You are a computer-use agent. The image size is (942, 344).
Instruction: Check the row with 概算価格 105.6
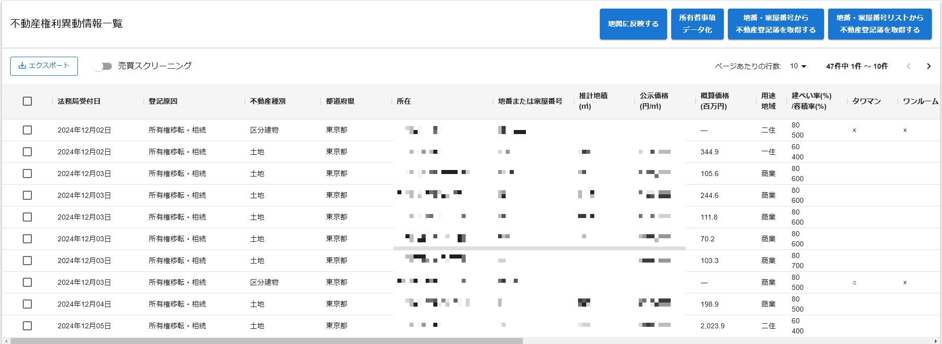pyautogui.click(x=27, y=174)
